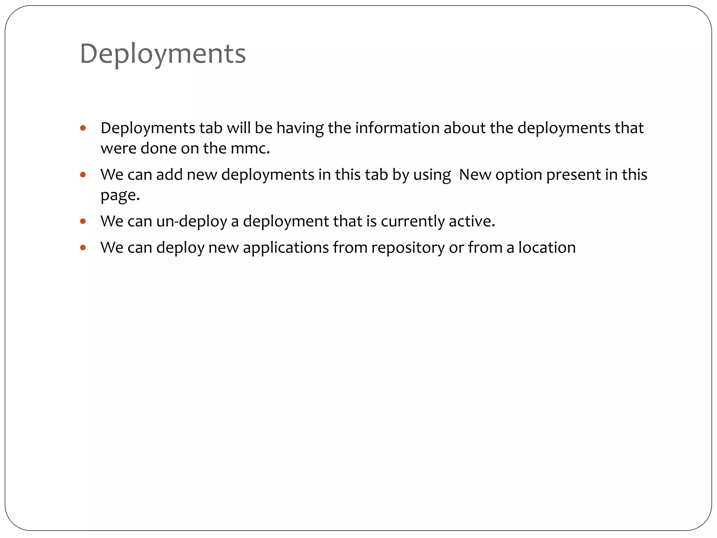Click the bullet starting 'Deployments tab will be having'

[x=372, y=138]
